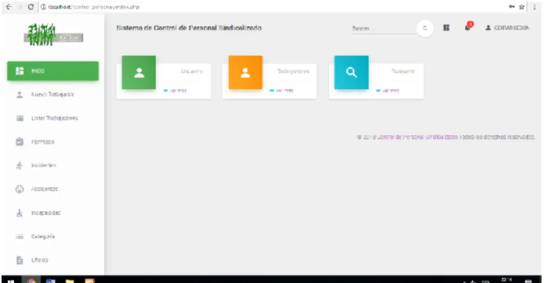Click the Buscar search input field
The image size is (544, 283).
(x=383, y=28)
